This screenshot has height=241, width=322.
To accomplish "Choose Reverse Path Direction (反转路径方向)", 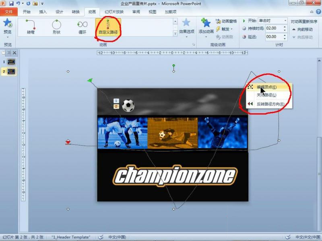I will (269, 104).
